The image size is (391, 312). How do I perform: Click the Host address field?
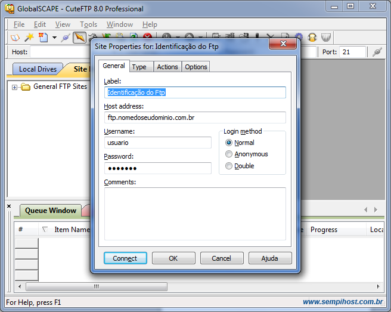click(195, 118)
